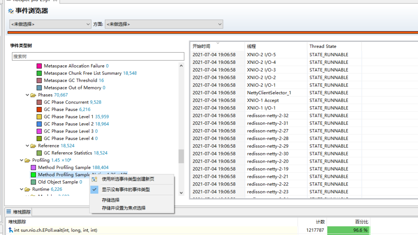This screenshot has height=235, width=418.
Task: Click tree scrollbar down arrow
Action: click(181, 193)
